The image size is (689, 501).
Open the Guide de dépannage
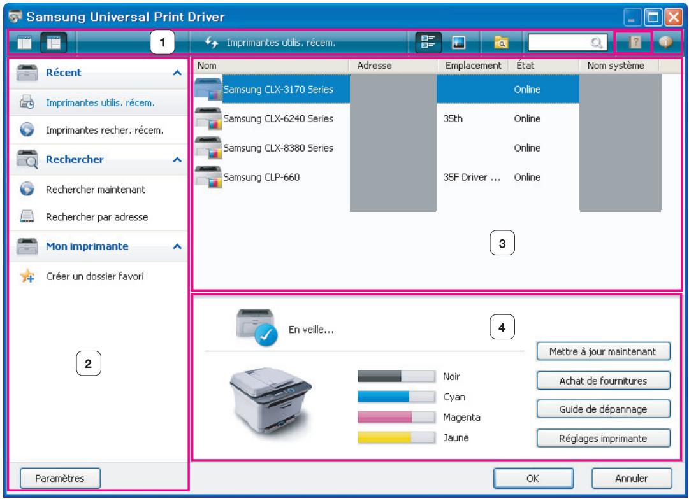[x=604, y=409]
